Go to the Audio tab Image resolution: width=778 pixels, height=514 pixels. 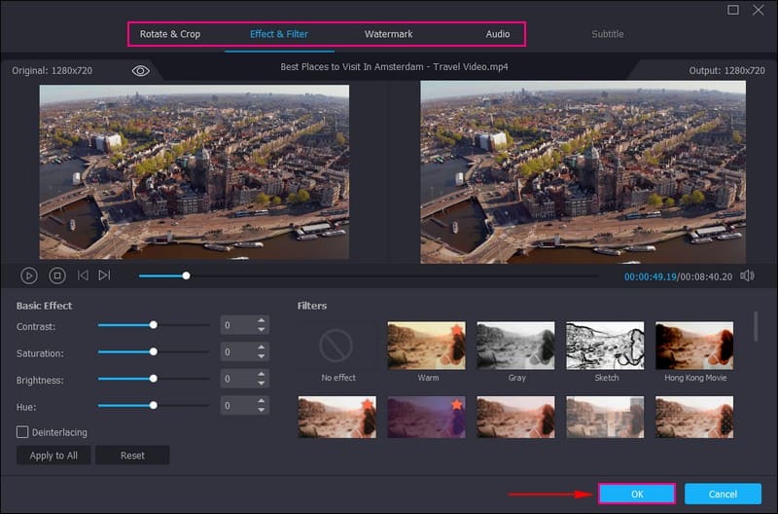coord(498,34)
